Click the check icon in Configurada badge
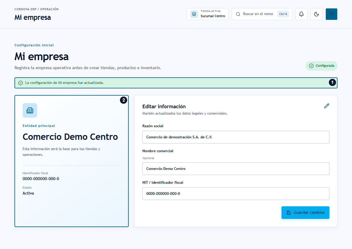 click(311, 66)
